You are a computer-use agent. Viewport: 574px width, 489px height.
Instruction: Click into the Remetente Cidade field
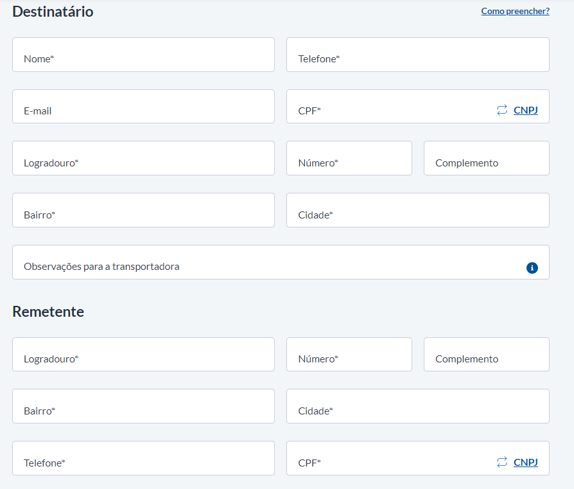[x=418, y=406]
